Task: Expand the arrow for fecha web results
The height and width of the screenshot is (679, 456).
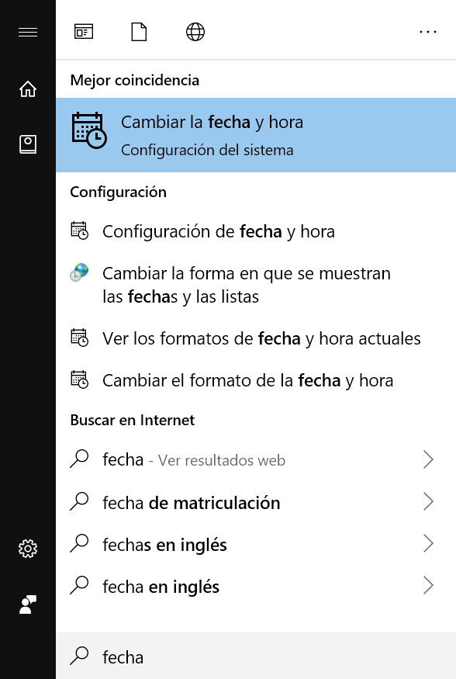Action: point(428,459)
